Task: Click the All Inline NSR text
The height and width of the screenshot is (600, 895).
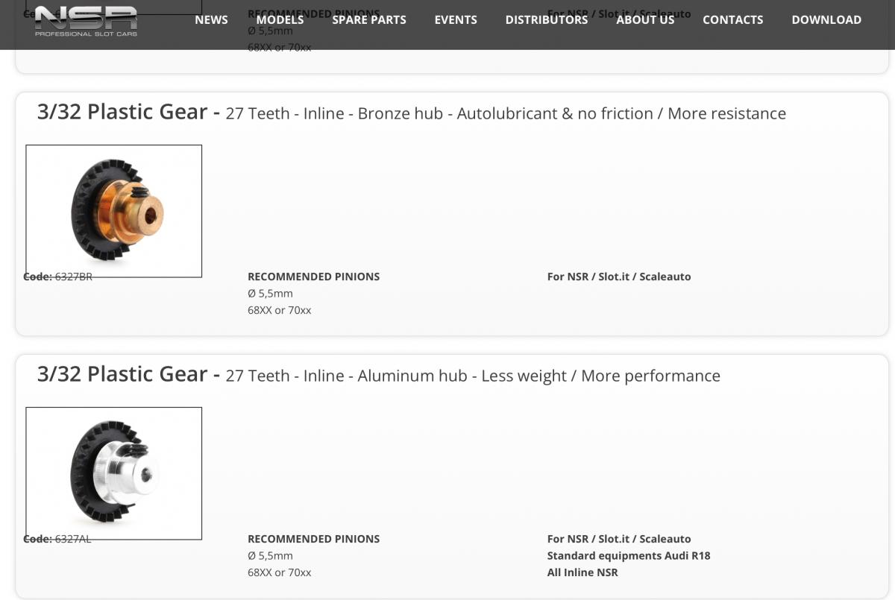Action: (x=582, y=572)
